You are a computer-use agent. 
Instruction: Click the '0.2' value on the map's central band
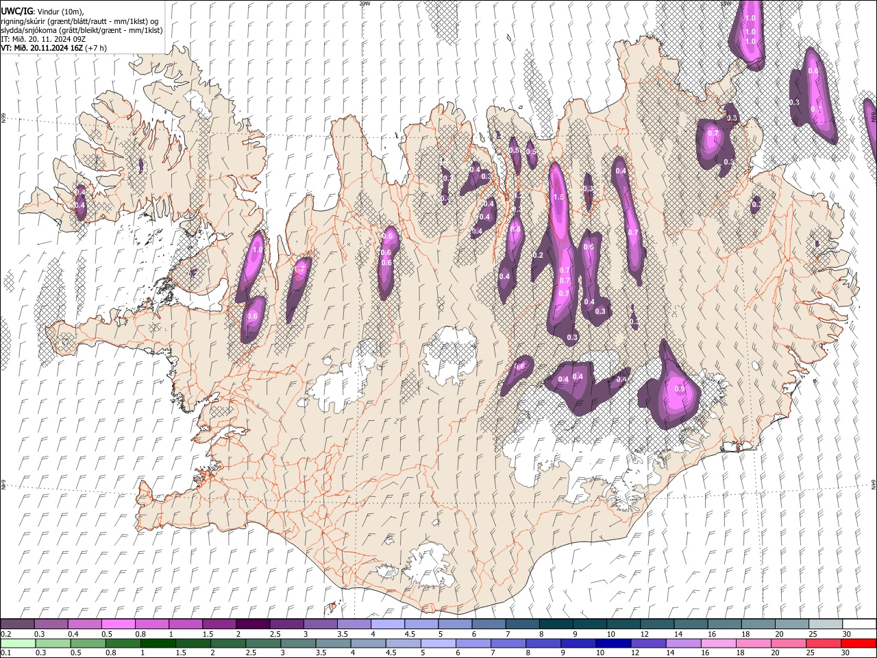538,256
